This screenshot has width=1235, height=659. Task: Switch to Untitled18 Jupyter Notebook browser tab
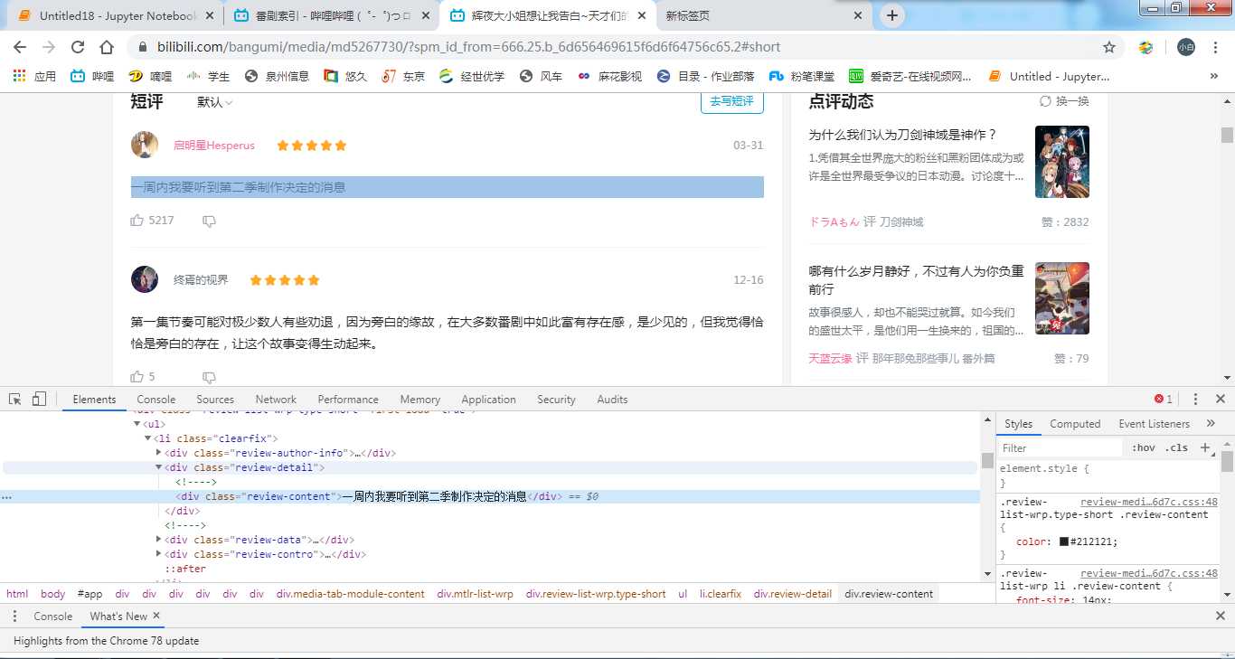(x=116, y=15)
